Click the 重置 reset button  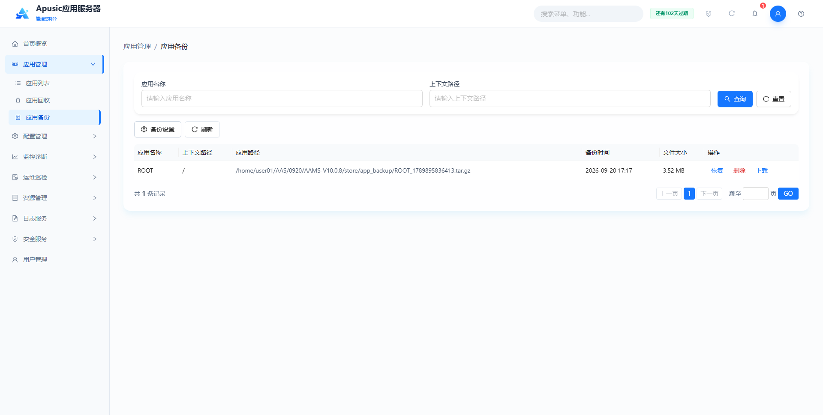tap(773, 99)
